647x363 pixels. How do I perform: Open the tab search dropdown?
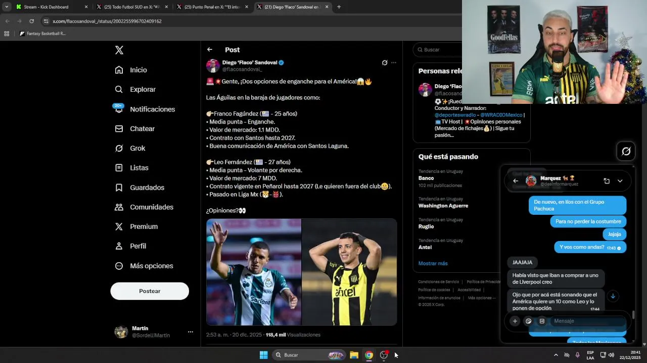[6, 7]
